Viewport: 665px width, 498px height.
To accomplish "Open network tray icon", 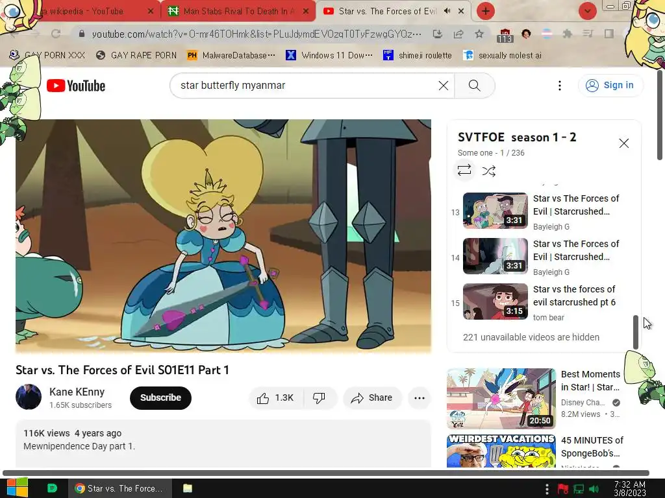I will (x=579, y=489).
